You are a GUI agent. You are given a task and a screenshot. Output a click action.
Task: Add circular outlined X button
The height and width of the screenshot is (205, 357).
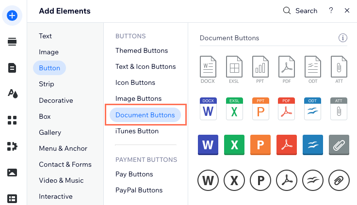click(234, 180)
